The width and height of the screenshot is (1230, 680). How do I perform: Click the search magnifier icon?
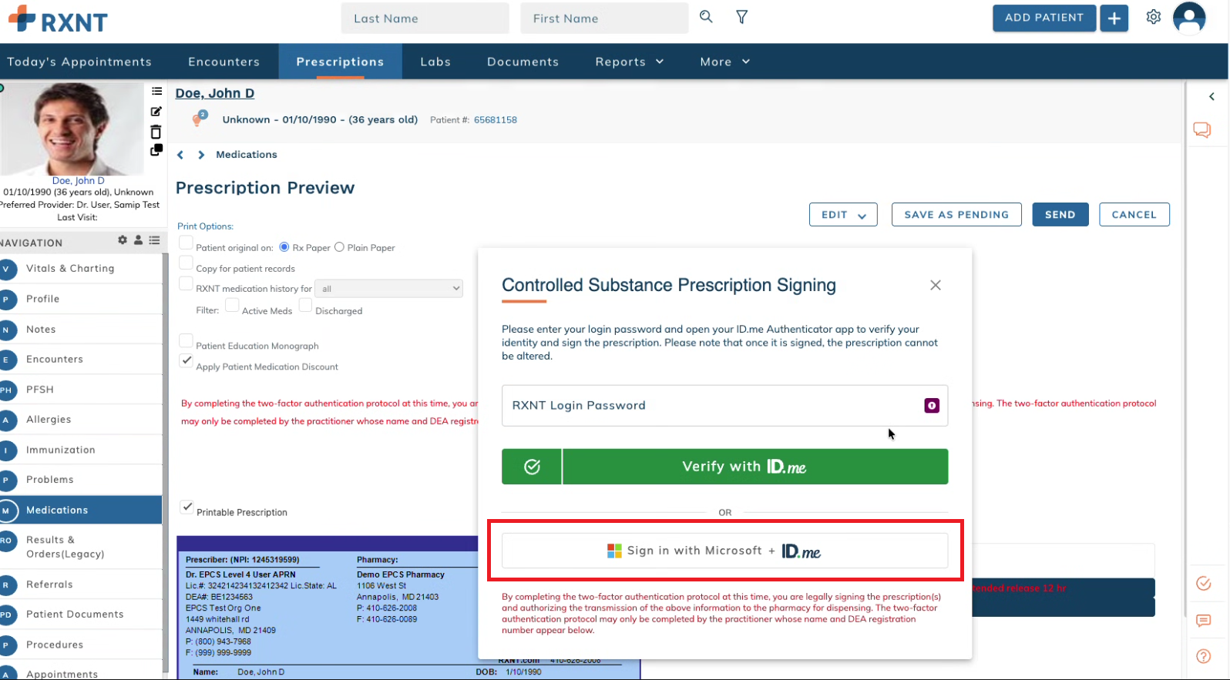(705, 17)
